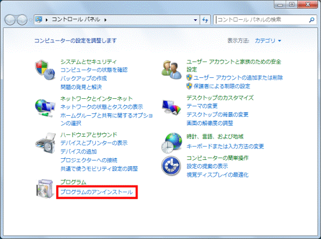Open ホームグループと共有に関するオプションの選択 link

coord(106,119)
